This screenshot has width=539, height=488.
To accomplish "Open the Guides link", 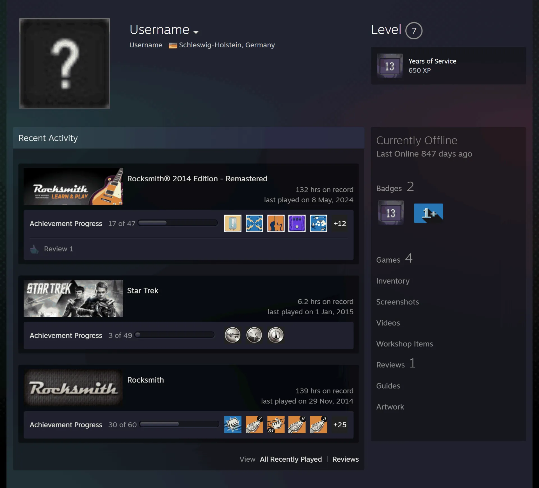I will pyautogui.click(x=388, y=386).
